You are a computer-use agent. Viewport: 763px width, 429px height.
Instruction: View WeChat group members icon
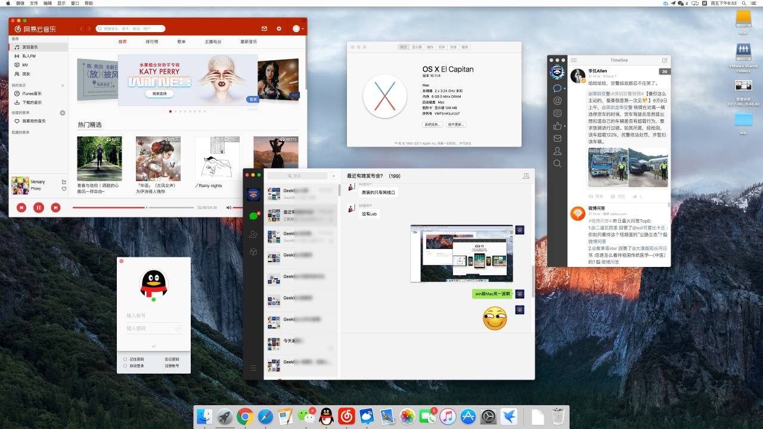(x=526, y=176)
